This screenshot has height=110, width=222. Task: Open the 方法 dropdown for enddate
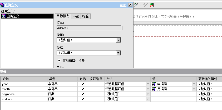pos(148,99)
